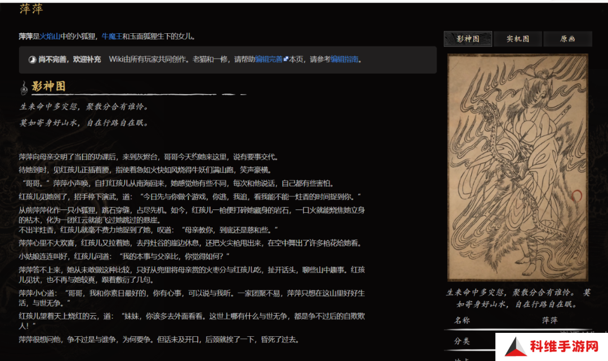Open the 原画 tab
Viewport: 608px width, 361px height.
(567, 39)
